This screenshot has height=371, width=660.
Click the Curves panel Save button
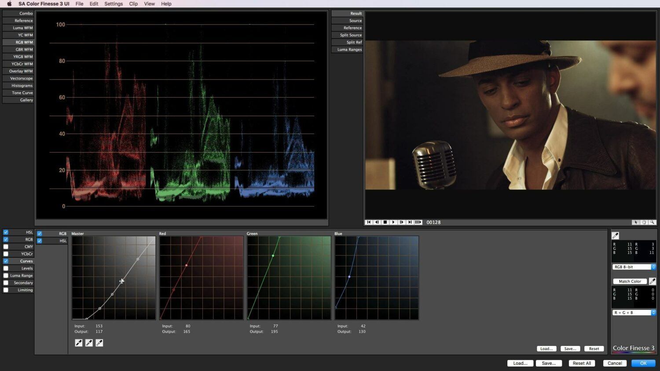click(570, 349)
